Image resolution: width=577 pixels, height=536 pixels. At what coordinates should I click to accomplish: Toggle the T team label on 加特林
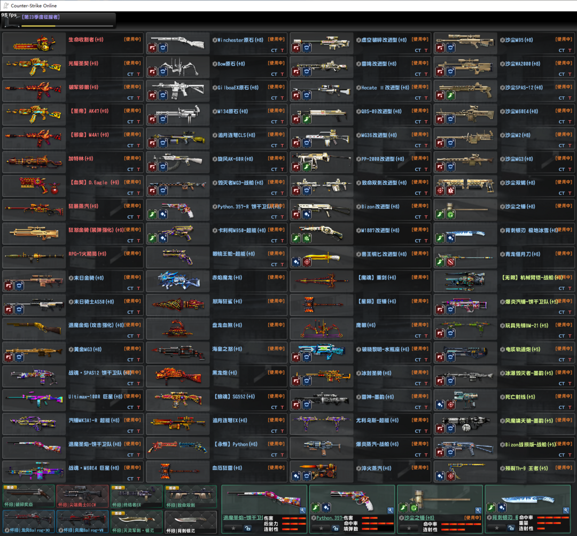(139, 169)
